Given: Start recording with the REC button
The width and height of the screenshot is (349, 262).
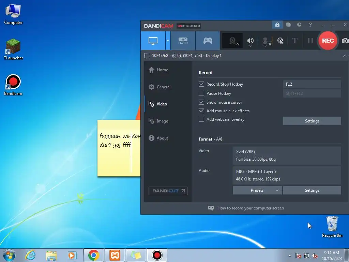Looking at the screenshot, I should pos(328,41).
